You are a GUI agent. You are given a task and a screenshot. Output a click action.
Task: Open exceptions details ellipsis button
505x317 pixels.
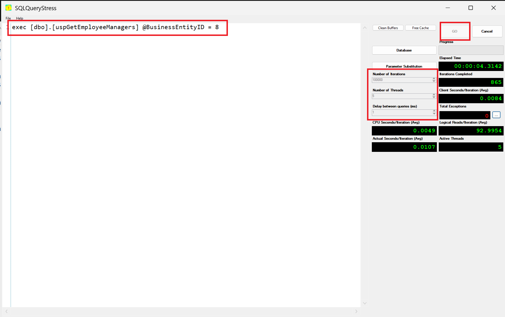pos(496,115)
